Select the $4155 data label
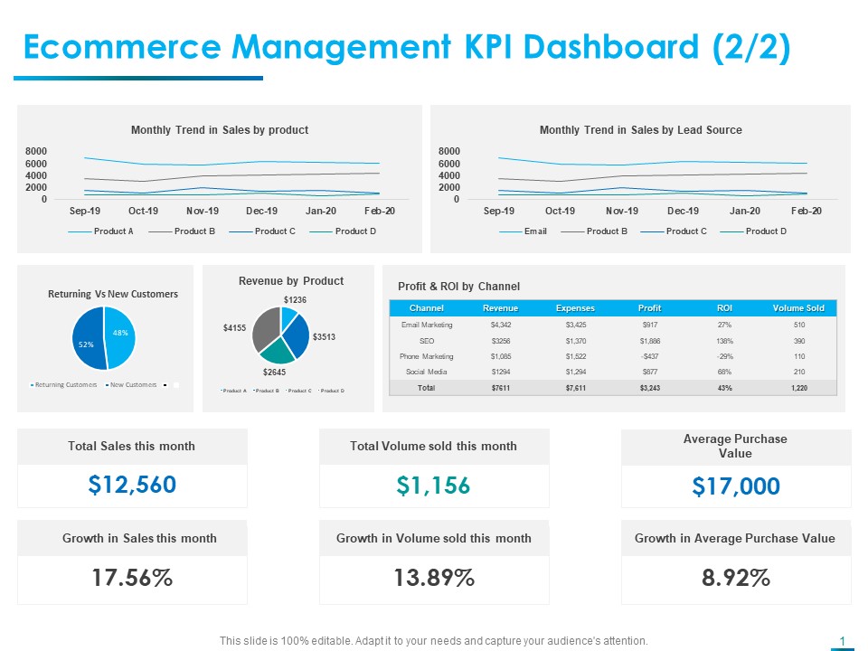The image size is (868, 651). tap(234, 327)
